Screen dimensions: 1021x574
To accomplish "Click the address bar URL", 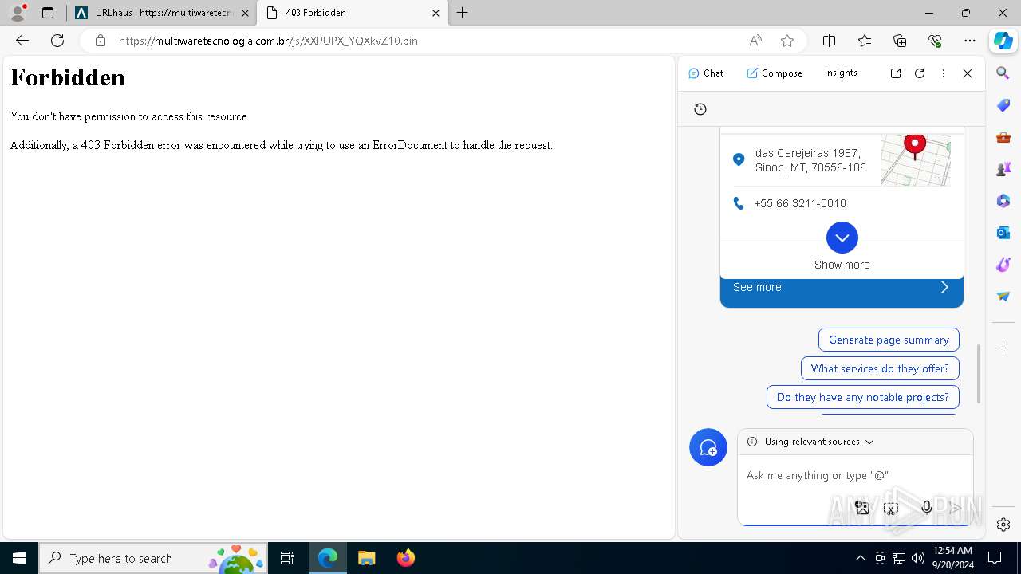I will point(268,41).
